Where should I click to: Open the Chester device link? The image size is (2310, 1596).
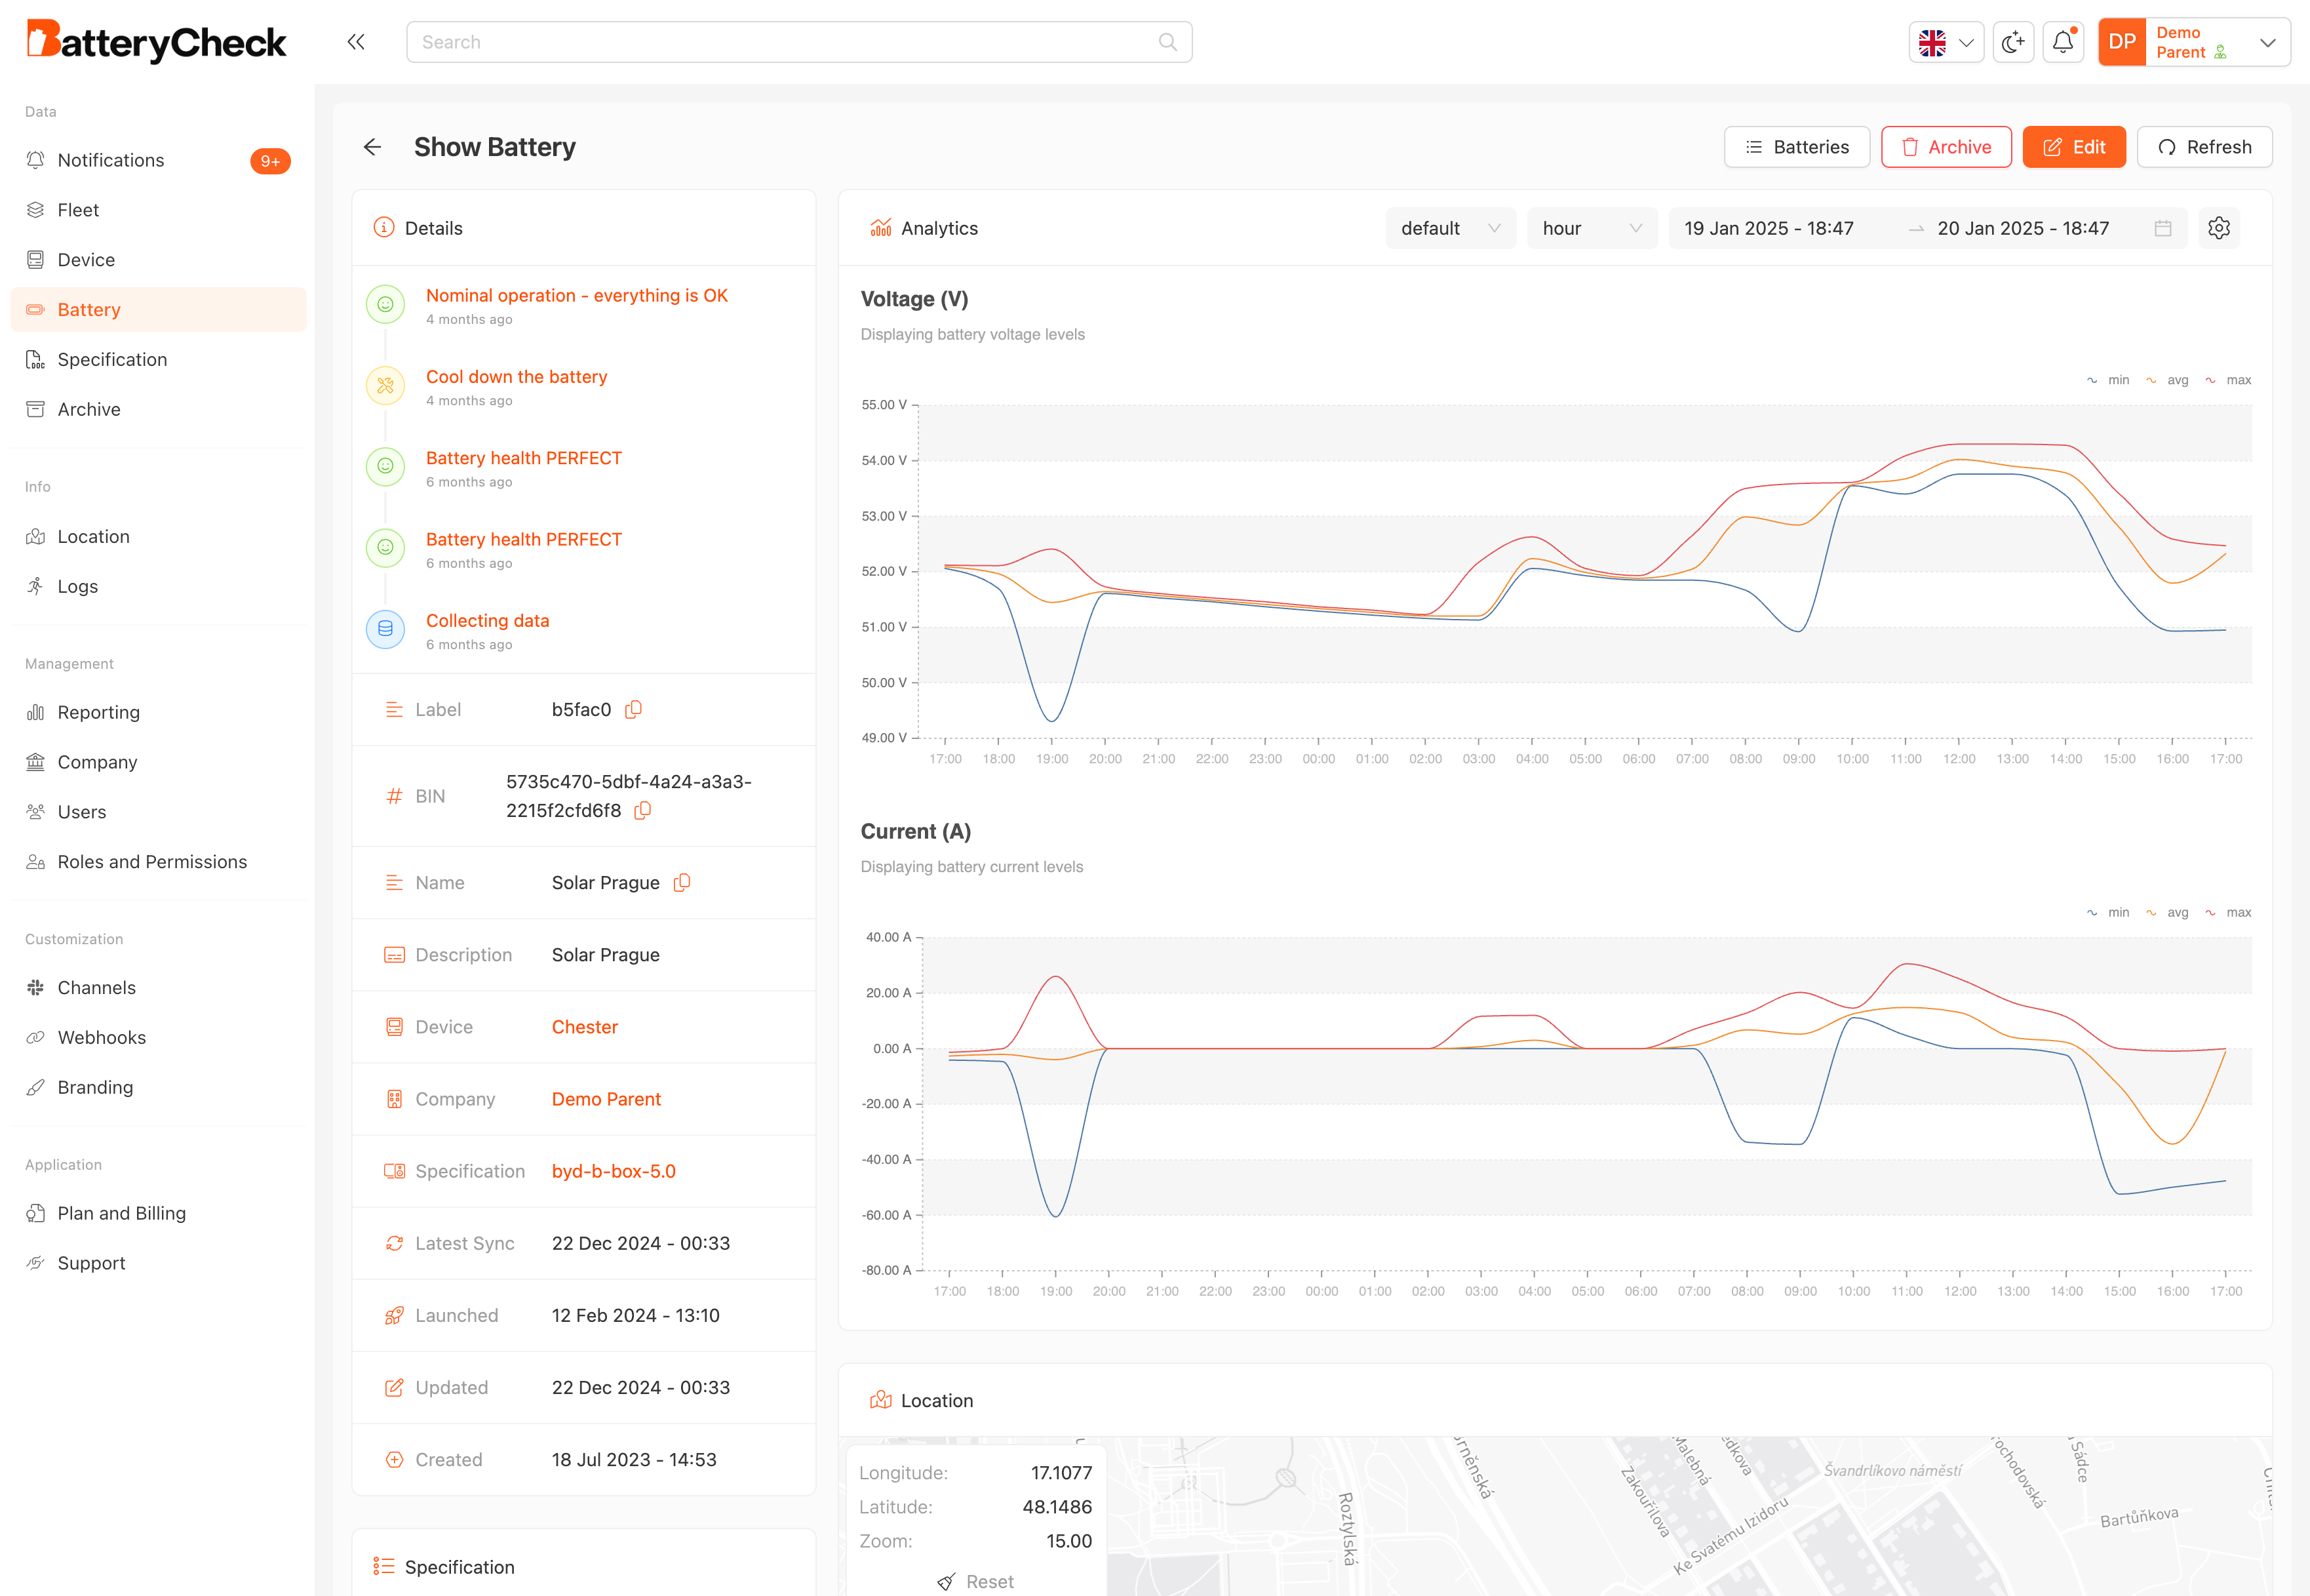click(x=585, y=1027)
